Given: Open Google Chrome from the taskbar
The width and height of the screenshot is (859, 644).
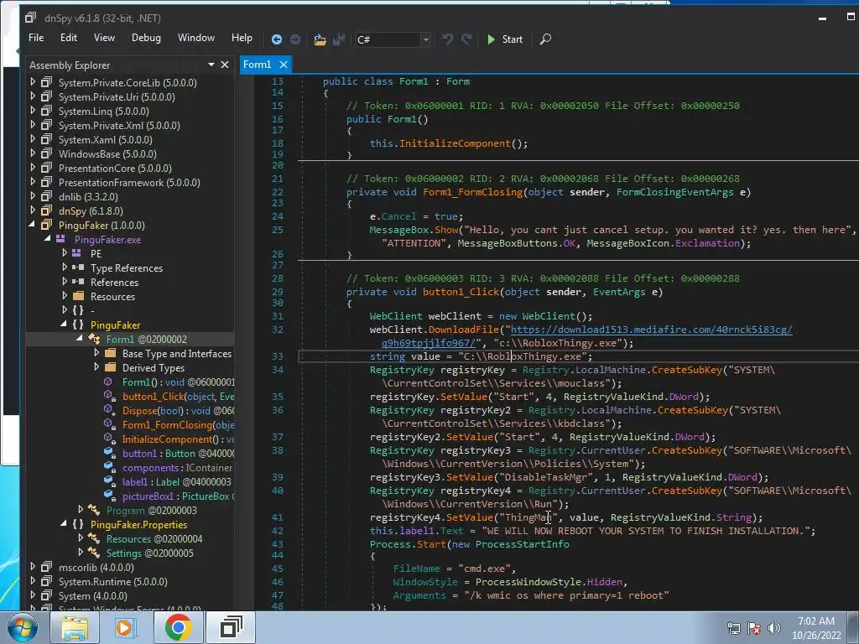Looking at the screenshot, I should tap(178, 627).
